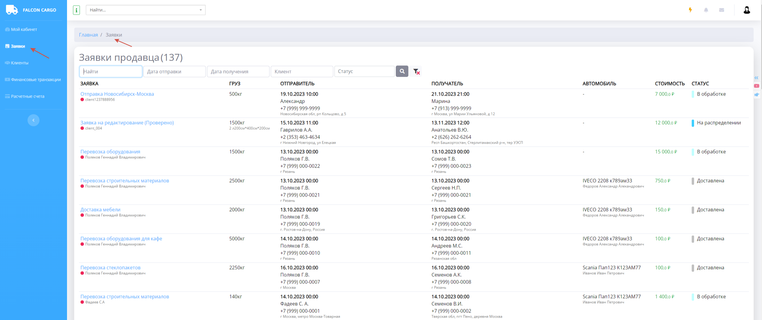Click the Falcon Cargo truck logo
This screenshot has height=320, width=762.
point(12,10)
